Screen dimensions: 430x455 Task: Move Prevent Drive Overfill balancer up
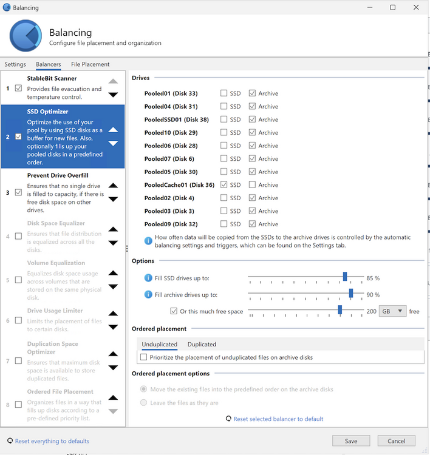(x=113, y=186)
